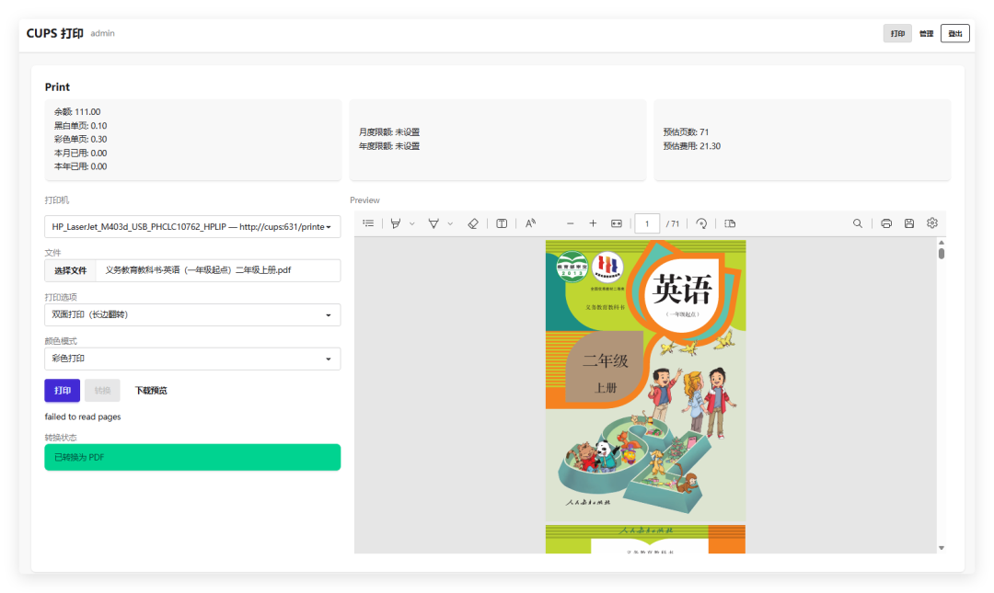
Task: Open search with the magnifier icon
Action: click(858, 223)
